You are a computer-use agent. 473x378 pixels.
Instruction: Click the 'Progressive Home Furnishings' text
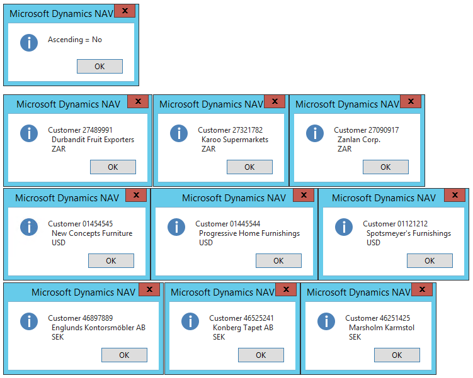[249, 233]
